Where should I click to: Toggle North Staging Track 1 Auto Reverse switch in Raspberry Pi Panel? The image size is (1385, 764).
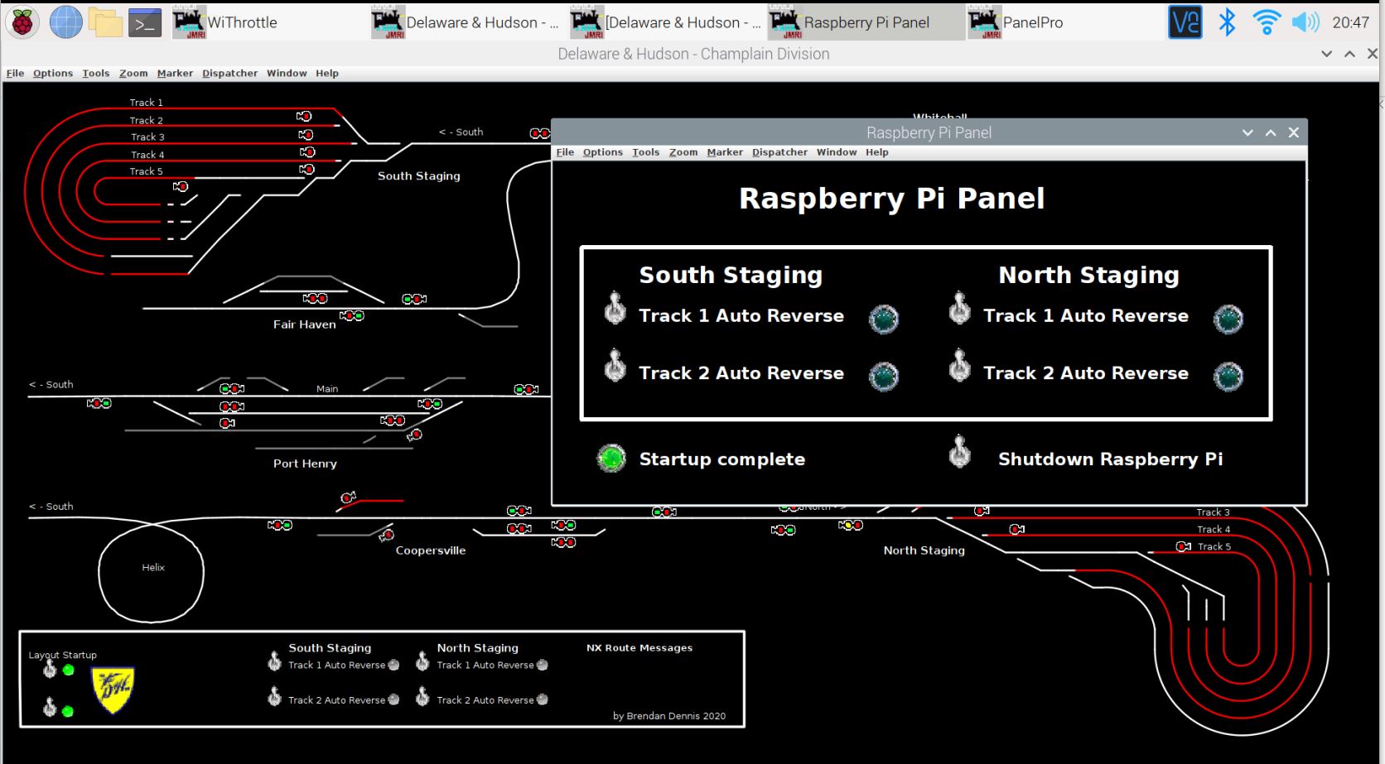pyautogui.click(x=959, y=308)
